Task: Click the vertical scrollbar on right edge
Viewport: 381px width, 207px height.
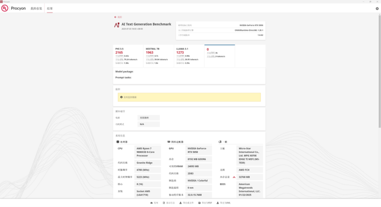Action: point(379,71)
